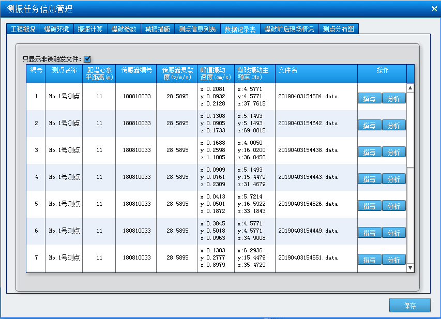
Task: Click 分析 for row 7
Action: coord(393,260)
